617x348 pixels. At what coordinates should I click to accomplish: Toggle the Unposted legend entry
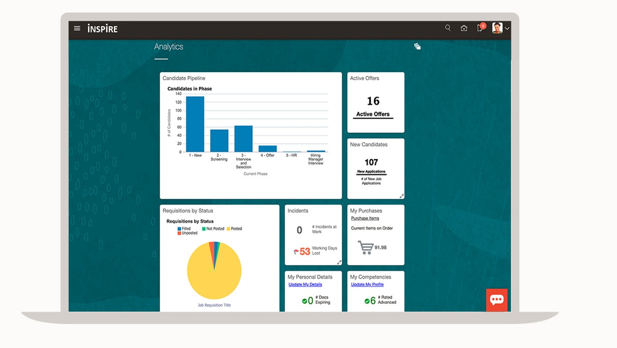pyautogui.click(x=187, y=233)
